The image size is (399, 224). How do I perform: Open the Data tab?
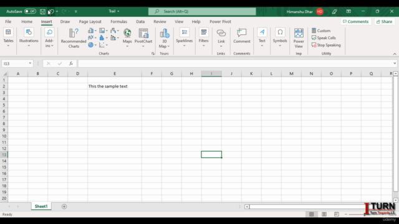click(140, 22)
